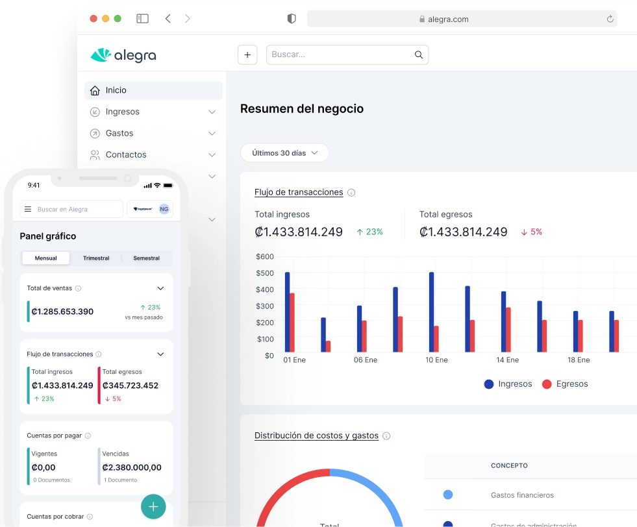Image resolution: width=637 pixels, height=527 pixels.
Task: Open the phone hamburger menu icon
Action: pos(28,209)
